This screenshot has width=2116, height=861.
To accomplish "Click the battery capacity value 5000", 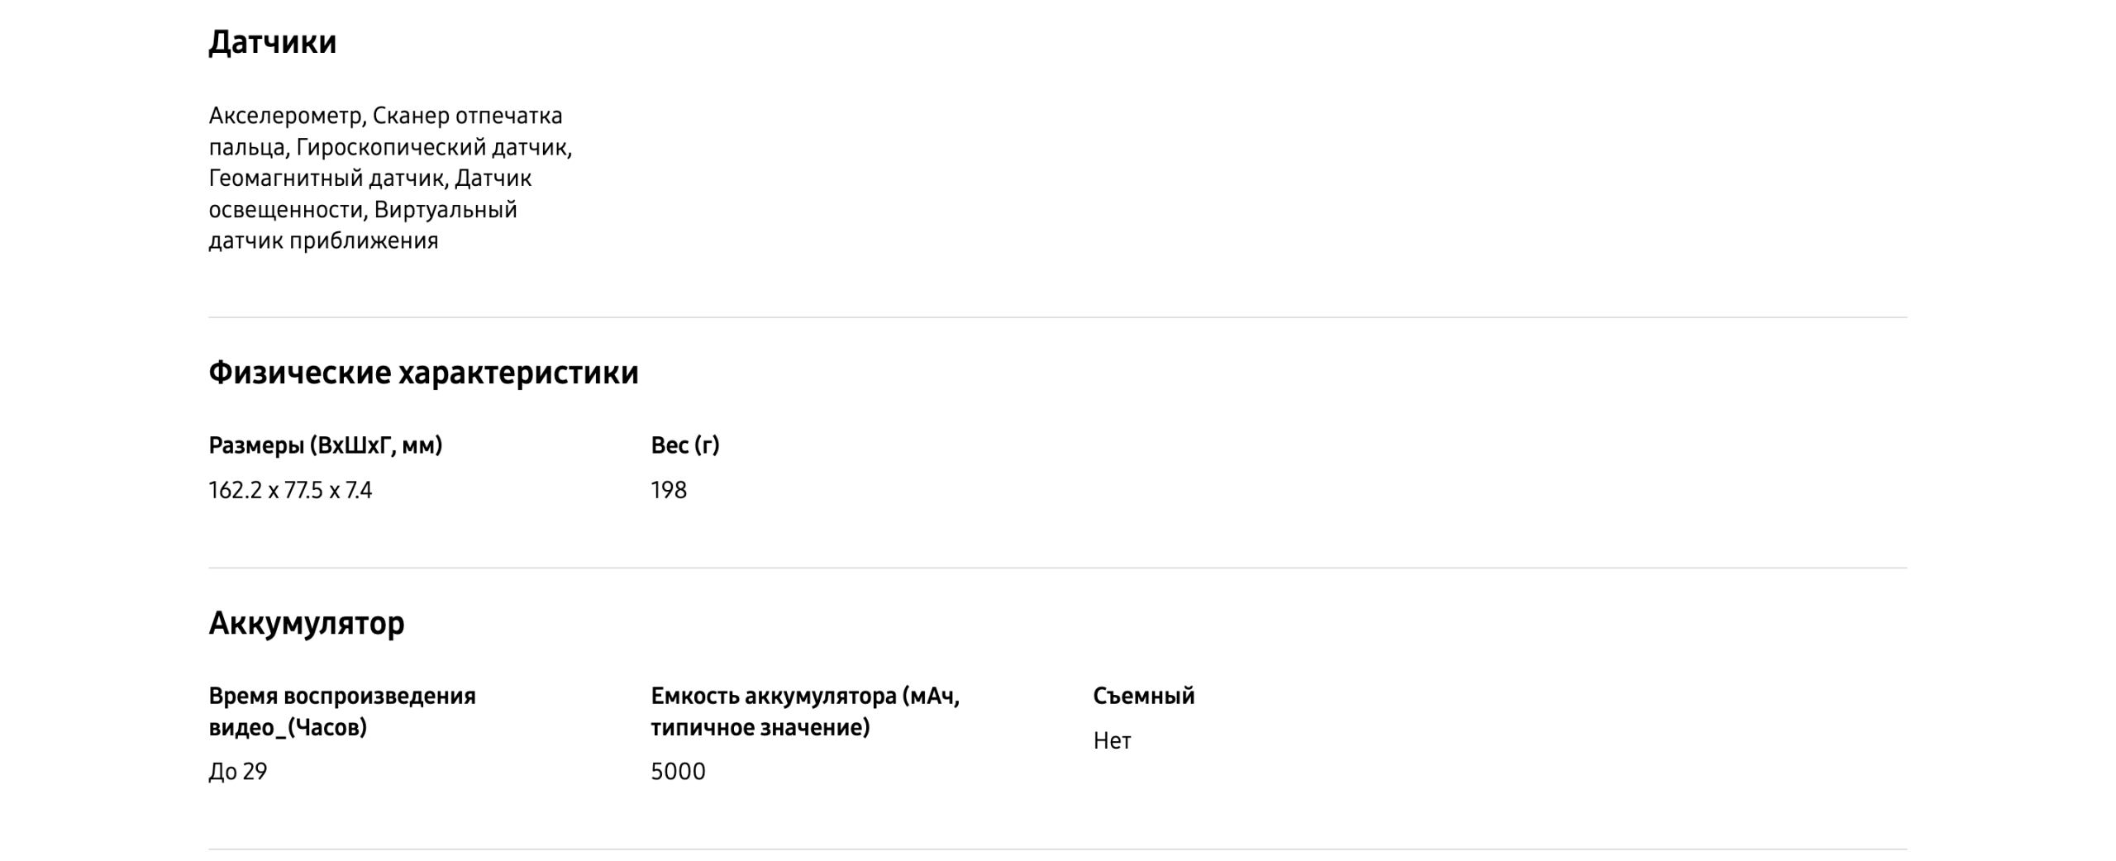I will tap(678, 772).
